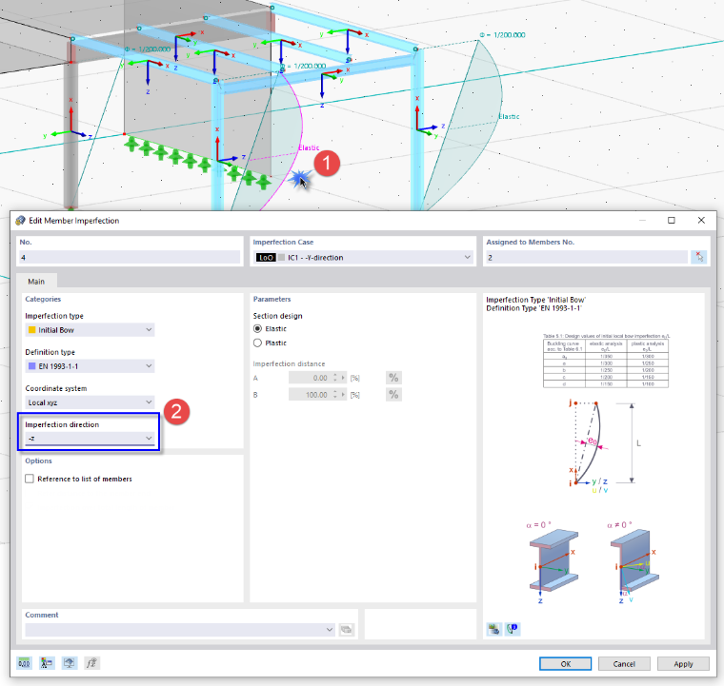Open comment library icon next to Comment box
The image size is (724, 686).
tap(347, 629)
